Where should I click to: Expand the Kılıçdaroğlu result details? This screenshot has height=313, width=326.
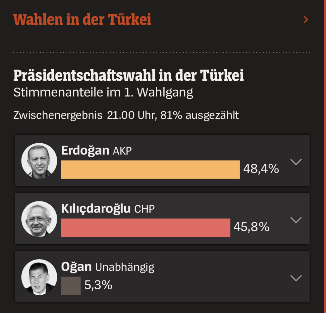296,220
